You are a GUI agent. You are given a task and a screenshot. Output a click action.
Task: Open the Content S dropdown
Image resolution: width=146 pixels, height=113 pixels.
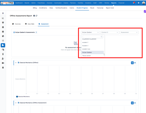click(x=110, y=32)
